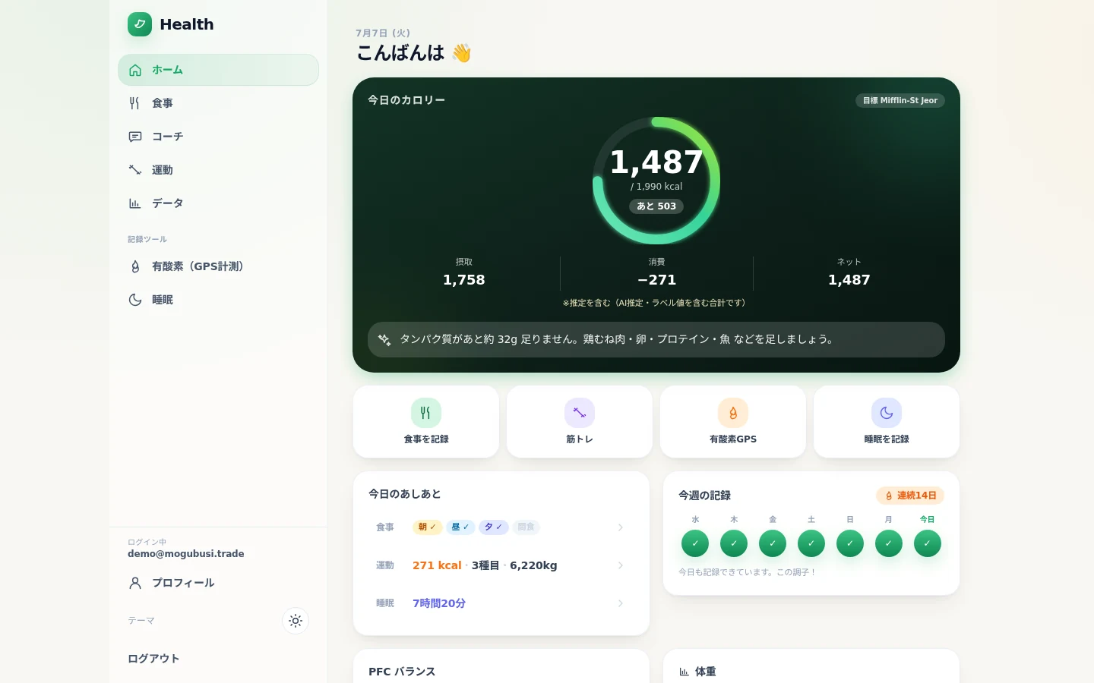Click the 睡眠を記録 quick action card
The image size is (1094, 683).
[887, 422]
